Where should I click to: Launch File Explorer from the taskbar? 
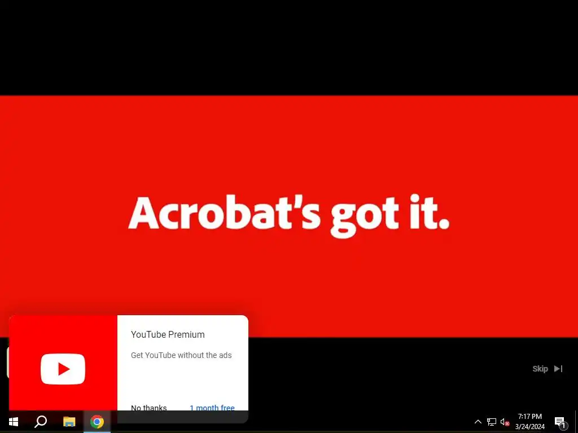pos(69,422)
